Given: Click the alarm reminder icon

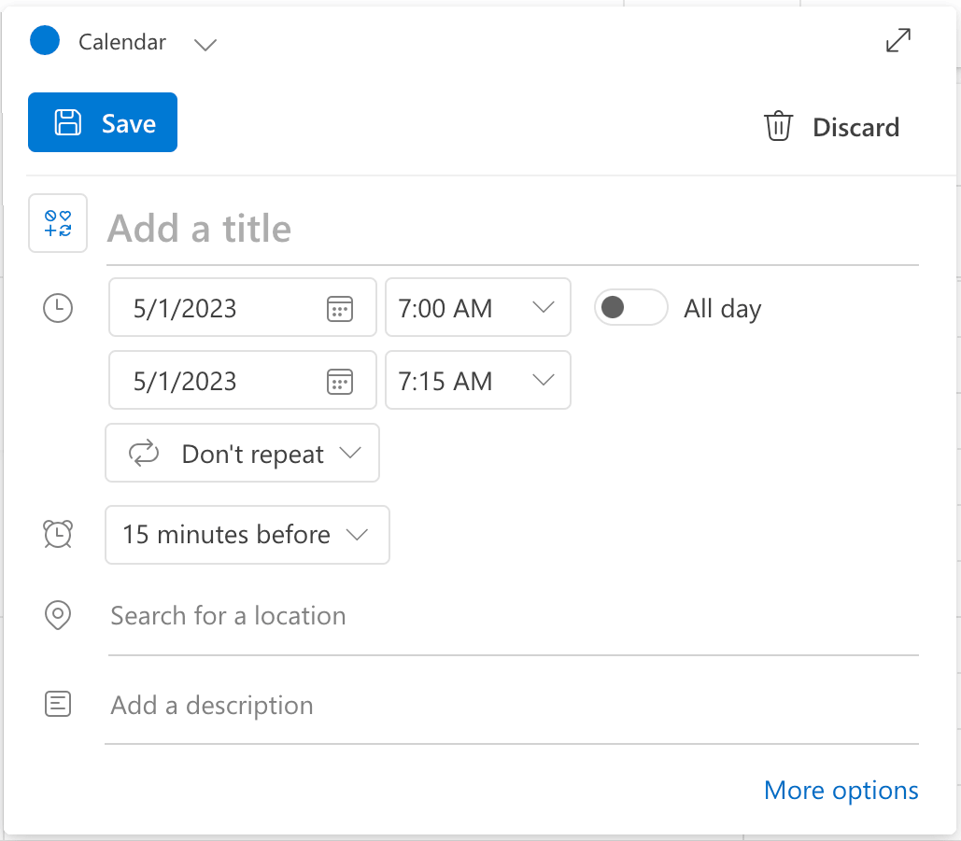Looking at the screenshot, I should tap(57, 534).
